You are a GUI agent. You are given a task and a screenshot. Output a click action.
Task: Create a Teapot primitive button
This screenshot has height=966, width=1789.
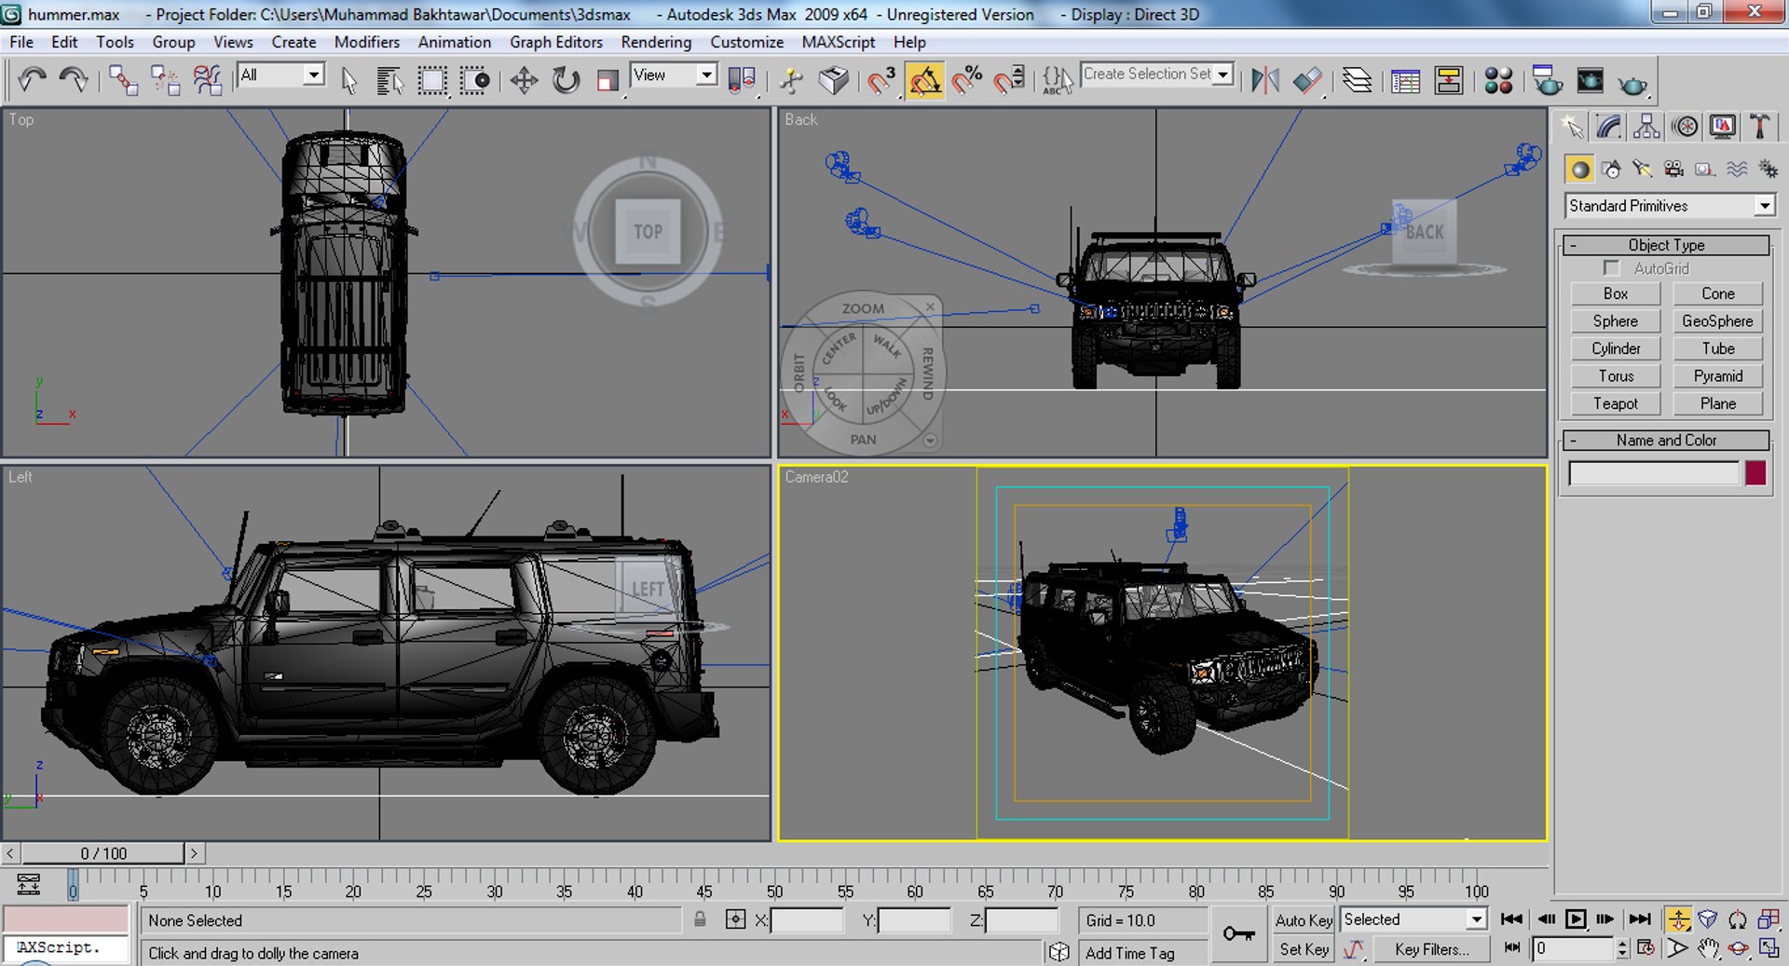pyautogui.click(x=1615, y=403)
